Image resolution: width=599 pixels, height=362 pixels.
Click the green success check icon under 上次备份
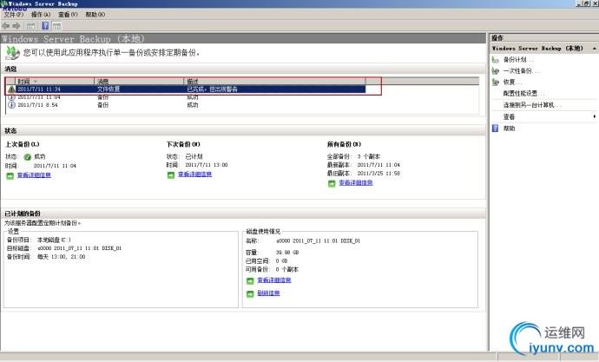tap(28, 156)
